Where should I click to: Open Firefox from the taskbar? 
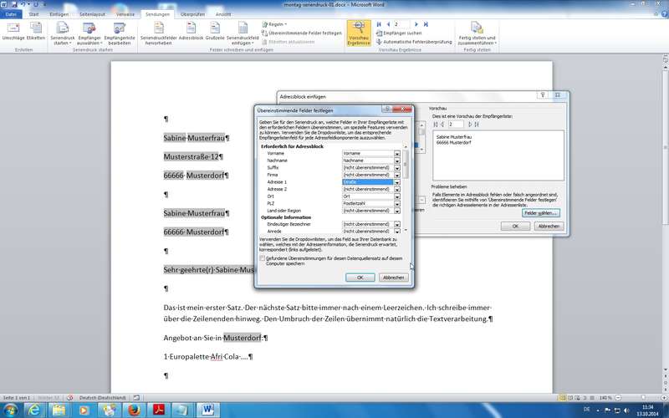(x=134, y=410)
